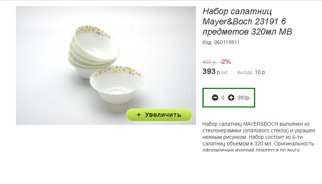The width and height of the screenshot is (322, 184).
Task: Click the crossed-out old price 403 р.
Action: pyautogui.click(x=210, y=62)
